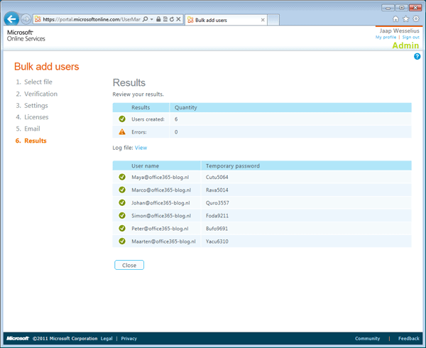Click the Users created quantity 6

(x=176, y=119)
